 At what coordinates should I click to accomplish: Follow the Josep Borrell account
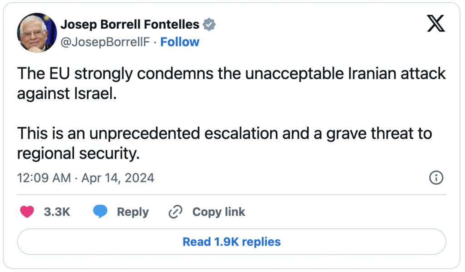click(180, 42)
